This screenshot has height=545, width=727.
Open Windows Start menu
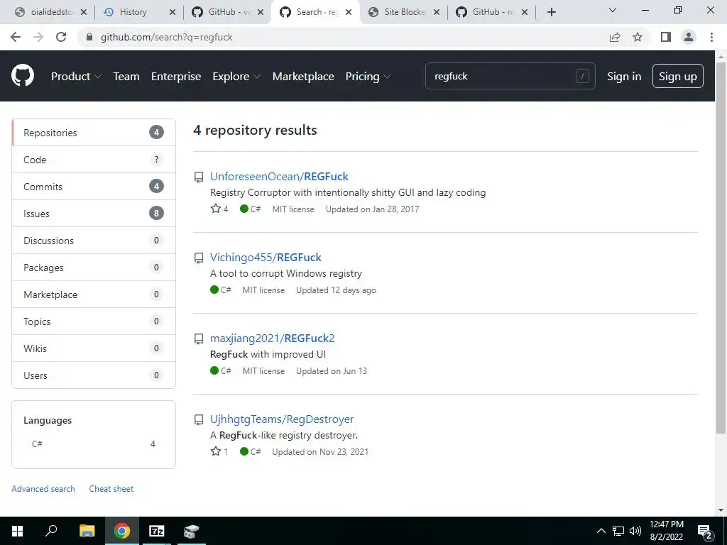(17, 531)
